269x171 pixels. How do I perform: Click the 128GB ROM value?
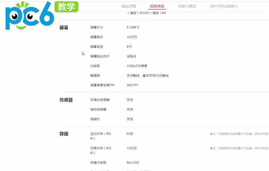[131, 148]
